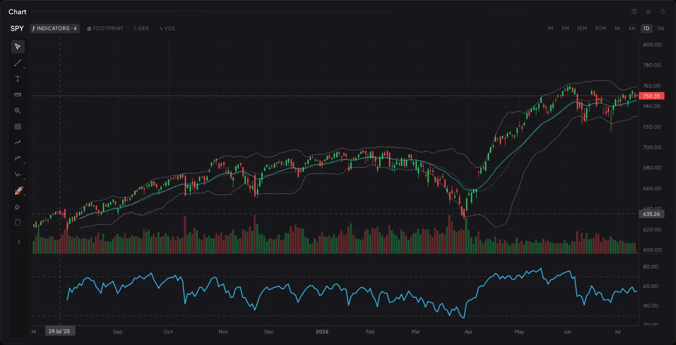Select the 1D timeframe

[646, 28]
